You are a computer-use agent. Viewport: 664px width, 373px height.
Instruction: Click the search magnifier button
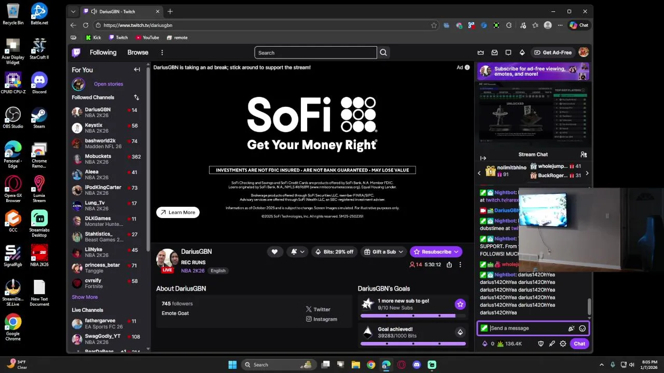coord(383,52)
